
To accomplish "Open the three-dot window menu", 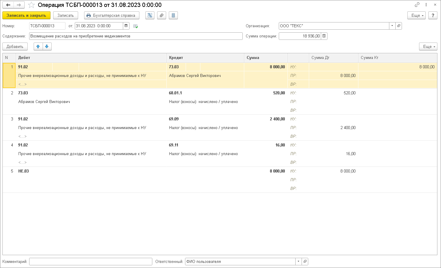I will click(426, 5).
